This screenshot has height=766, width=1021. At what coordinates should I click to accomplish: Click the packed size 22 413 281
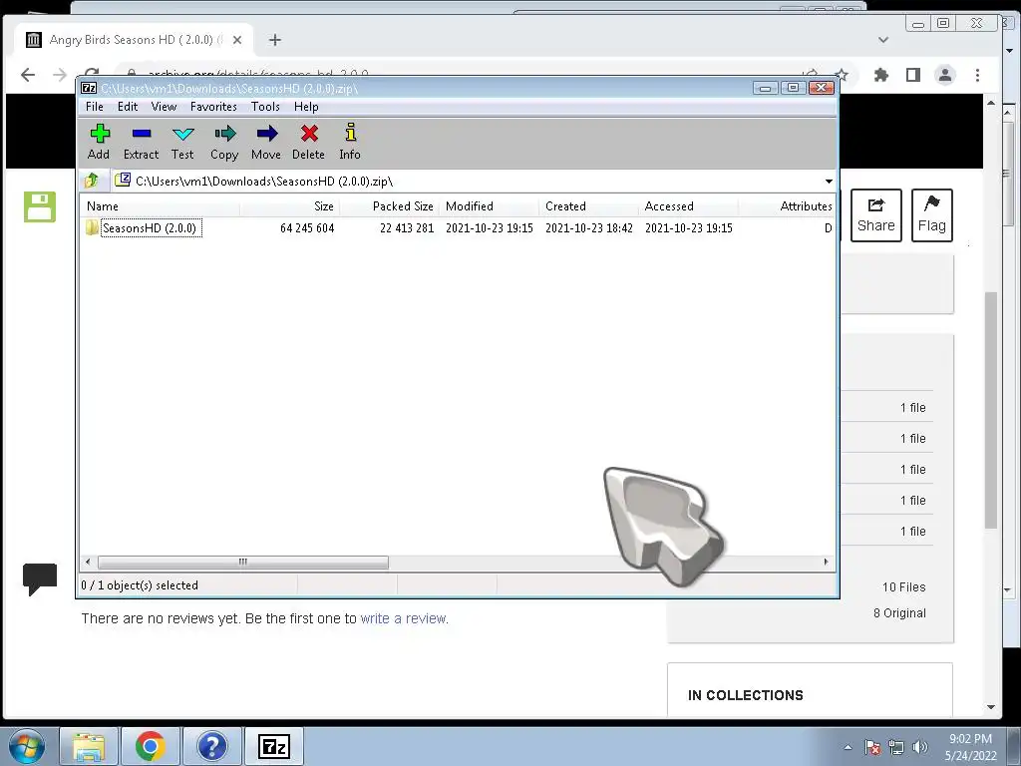[x=407, y=228]
